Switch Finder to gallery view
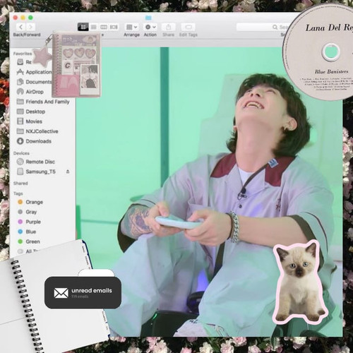 click(x=114, y=27)
